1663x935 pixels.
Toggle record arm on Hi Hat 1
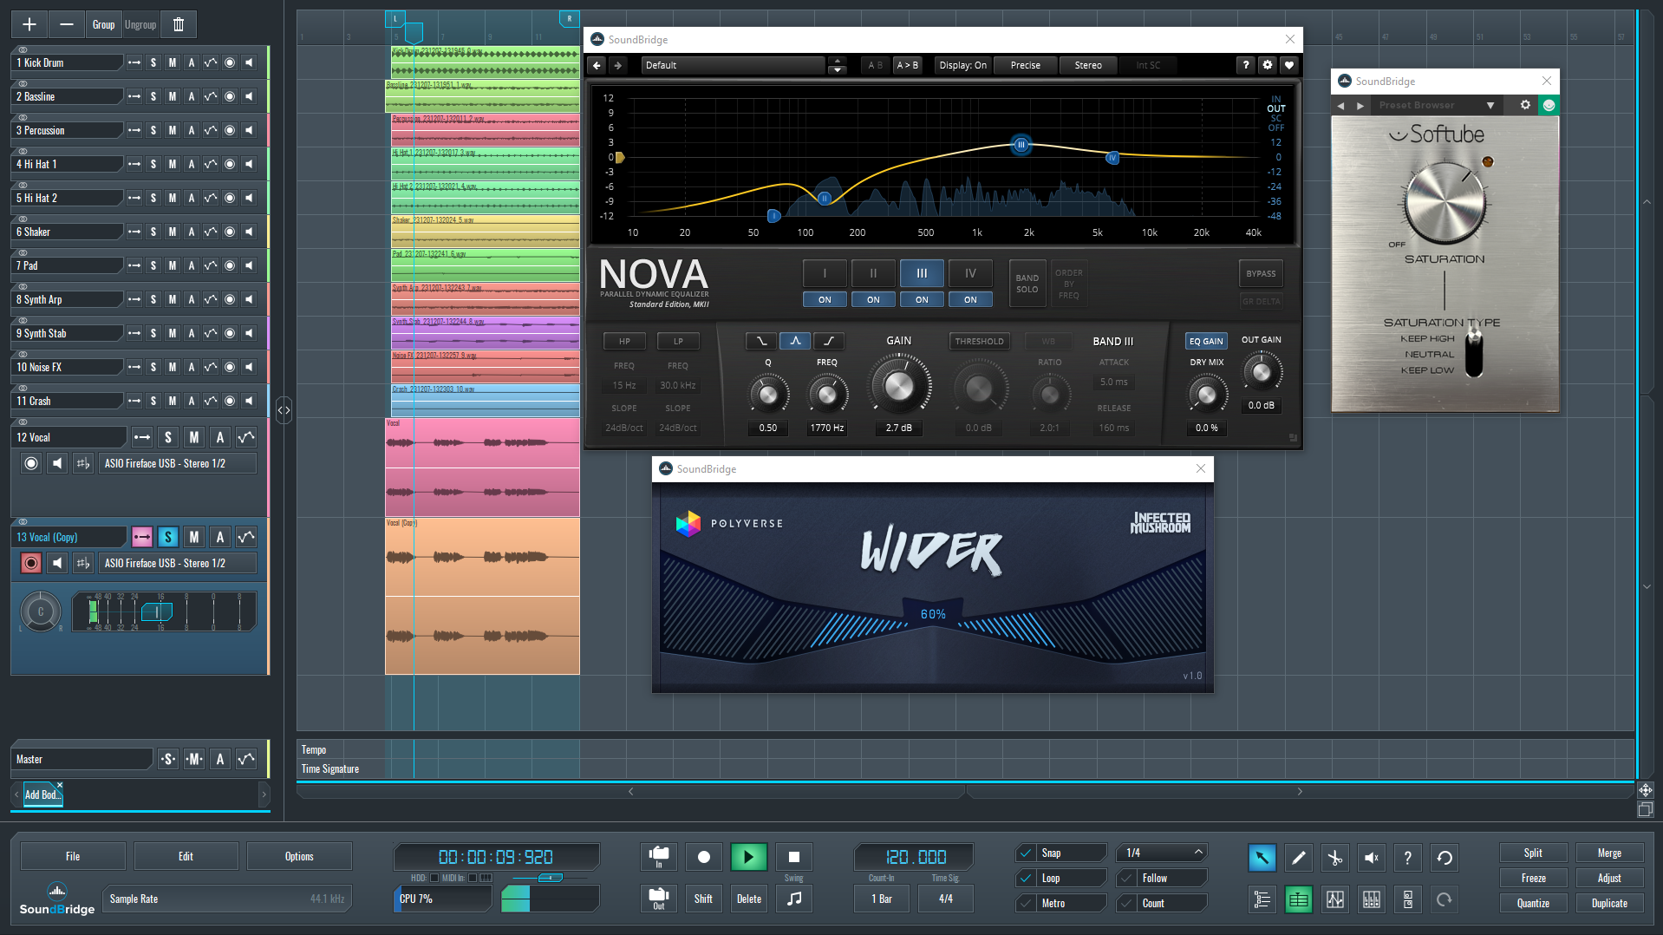[230, 164]
